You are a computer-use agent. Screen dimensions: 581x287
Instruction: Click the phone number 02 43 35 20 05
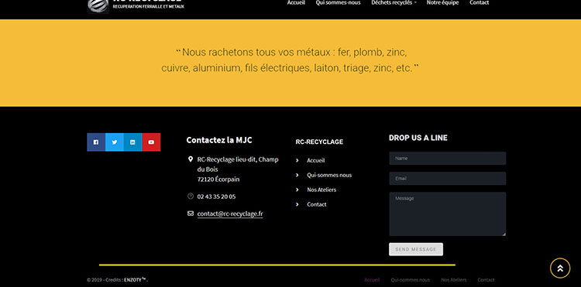pos(216,196)
